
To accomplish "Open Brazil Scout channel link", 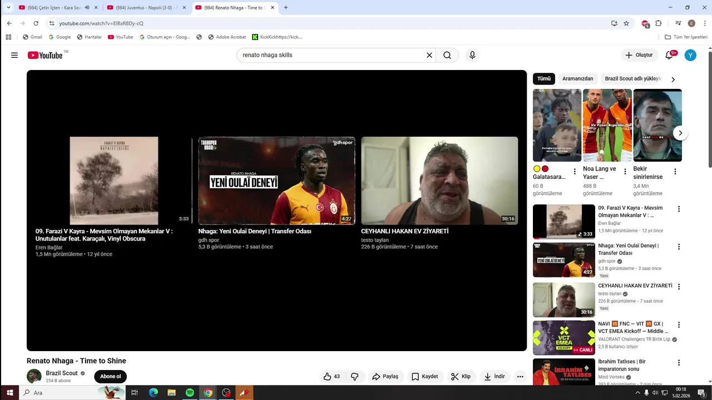I will point(62,373).
